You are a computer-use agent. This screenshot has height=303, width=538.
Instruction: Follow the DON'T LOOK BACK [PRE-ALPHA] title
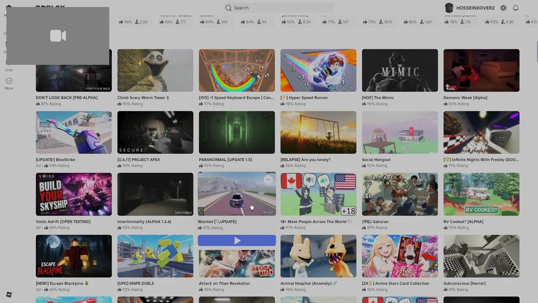click(x=66, y=98)
